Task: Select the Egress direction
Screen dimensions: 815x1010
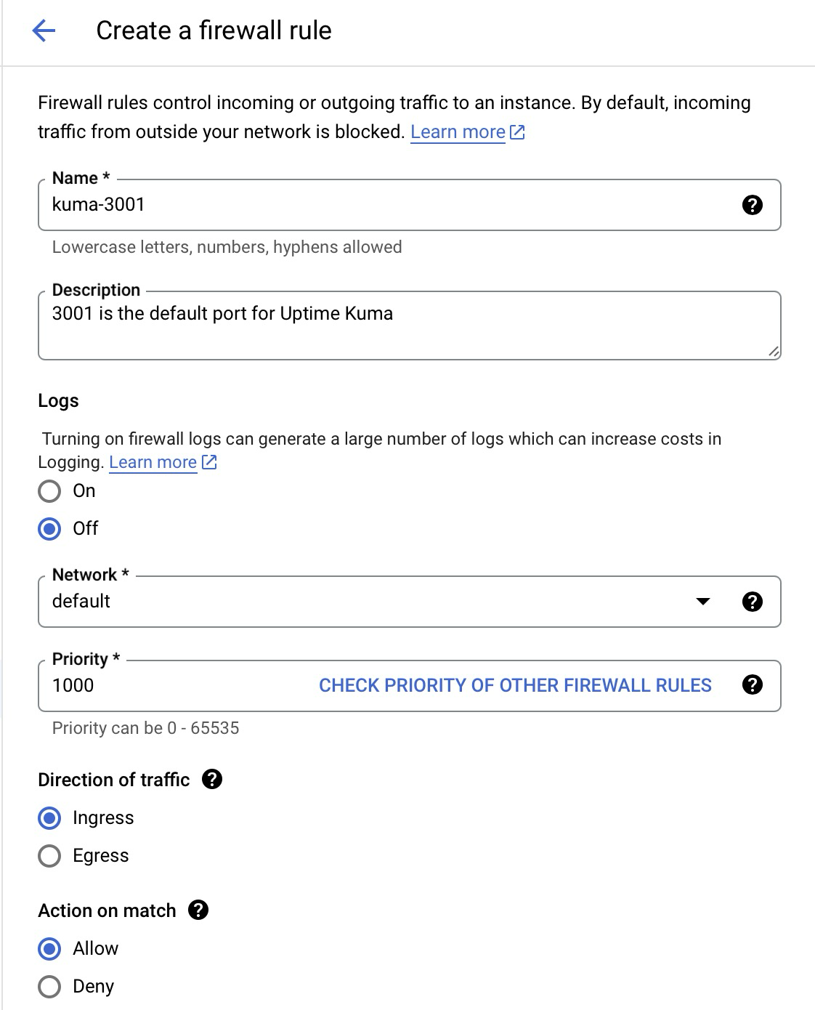Action: [49, 855]
